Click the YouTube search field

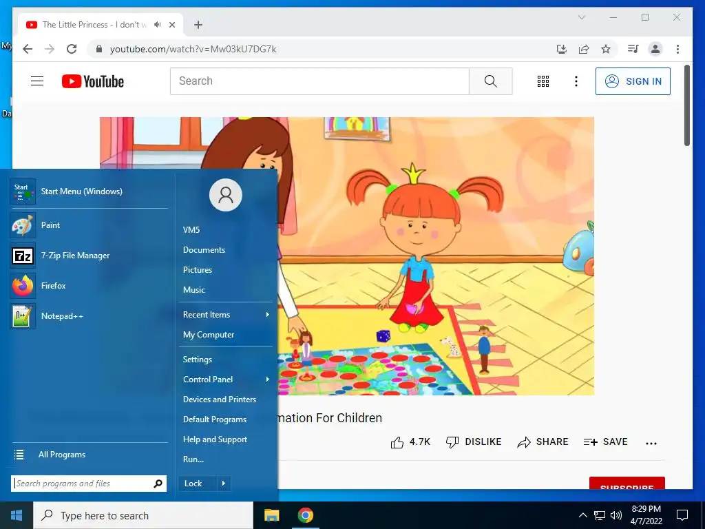coord(319,81)
